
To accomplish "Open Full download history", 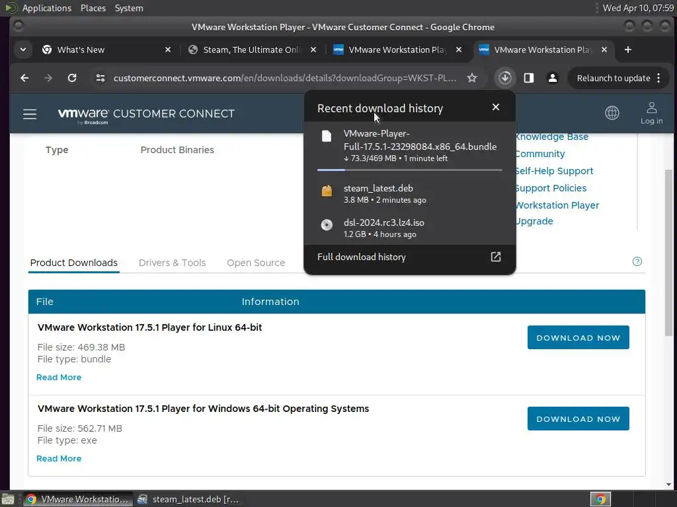I will (x=410, y=257).
